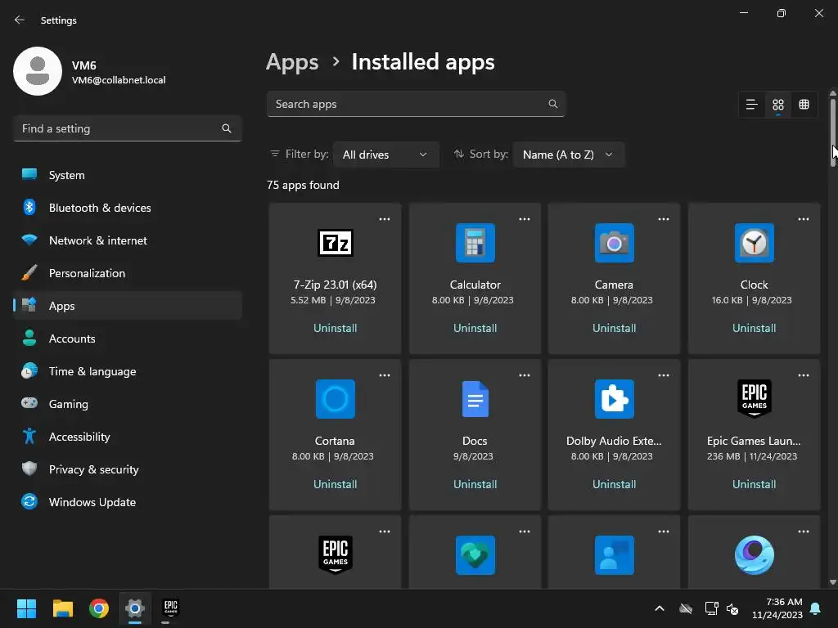Image resolution: width=838 pixels, height=628 pixels.
Task: Open Privacy & security settings
Action: point(127,469)
